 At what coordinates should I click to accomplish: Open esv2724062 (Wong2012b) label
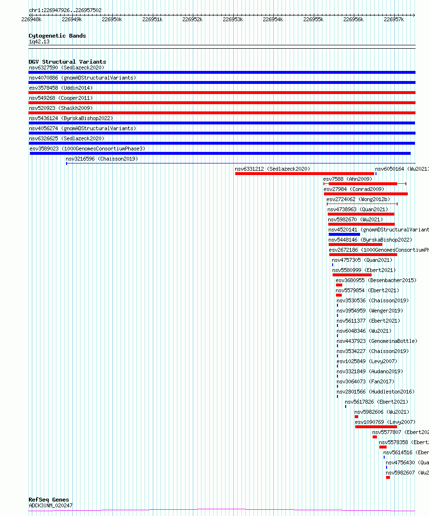[358, 200]
